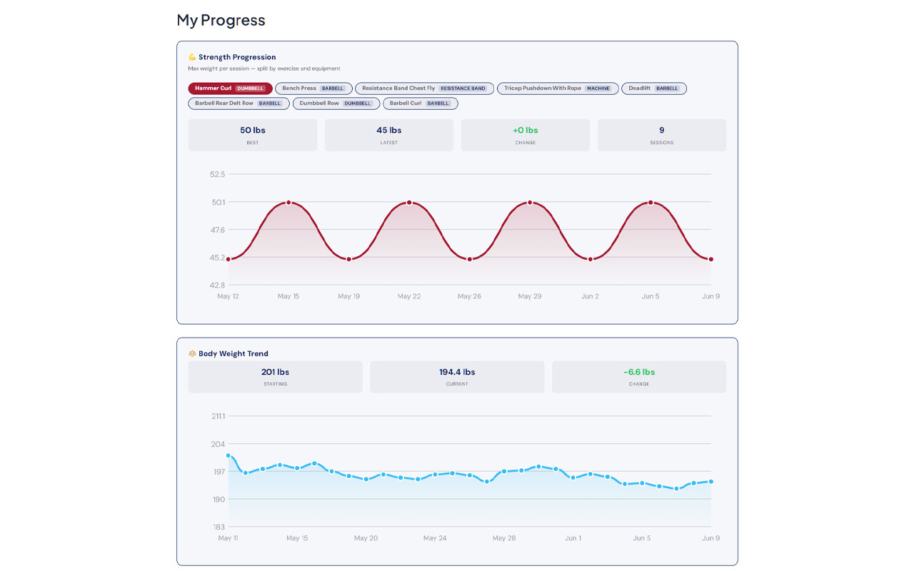This screenshot has width=914, height=571.
Task: Click the Body Weight Trend section title
Action: click(233, 353)
